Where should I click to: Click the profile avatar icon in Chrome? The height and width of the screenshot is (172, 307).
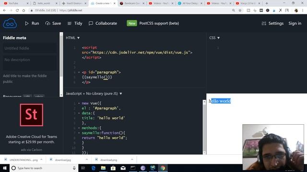click(296, 11)
